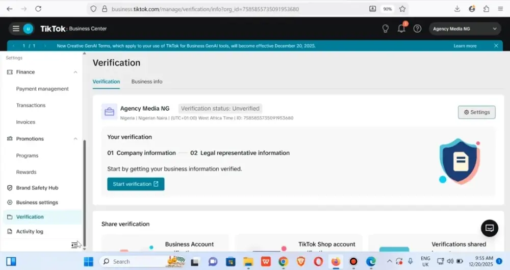Open WPS Office from the taskbar

coord(266,261)
